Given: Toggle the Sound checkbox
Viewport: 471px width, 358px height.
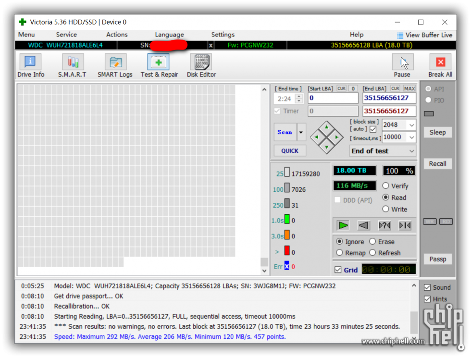Looking at the screenshot, I should coord(427,287).
